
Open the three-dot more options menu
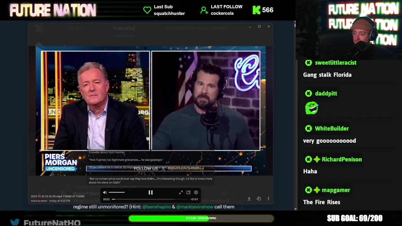coord(268,198)
